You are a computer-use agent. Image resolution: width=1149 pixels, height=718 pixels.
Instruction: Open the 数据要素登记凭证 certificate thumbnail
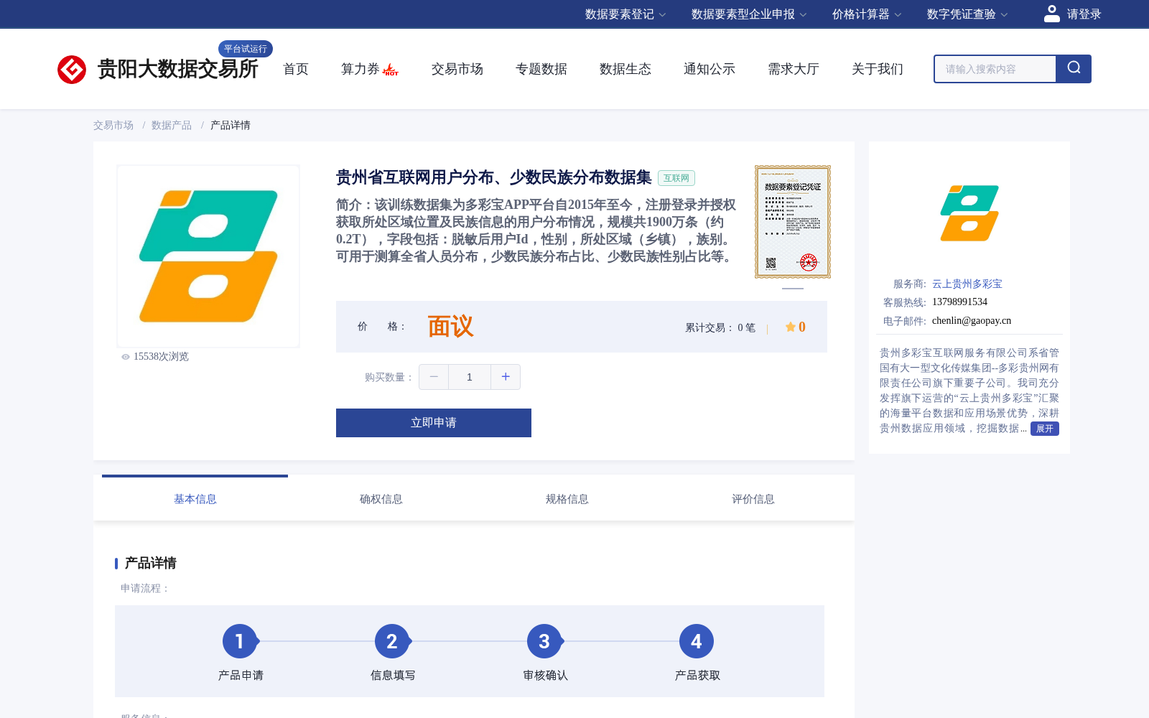pyautogui.click(x=793, y=222)
